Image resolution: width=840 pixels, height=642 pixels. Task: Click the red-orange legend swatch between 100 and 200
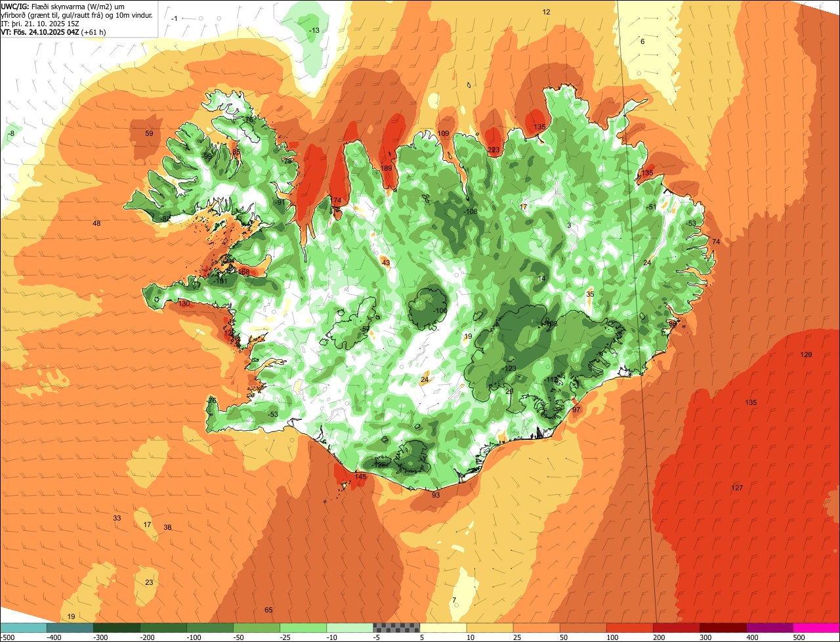coord(629,628)
